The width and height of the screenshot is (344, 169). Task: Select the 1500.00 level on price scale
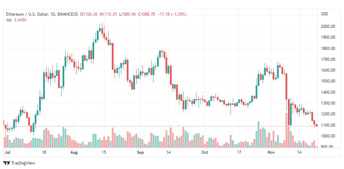pyautogui.click(x=328, y=81)
